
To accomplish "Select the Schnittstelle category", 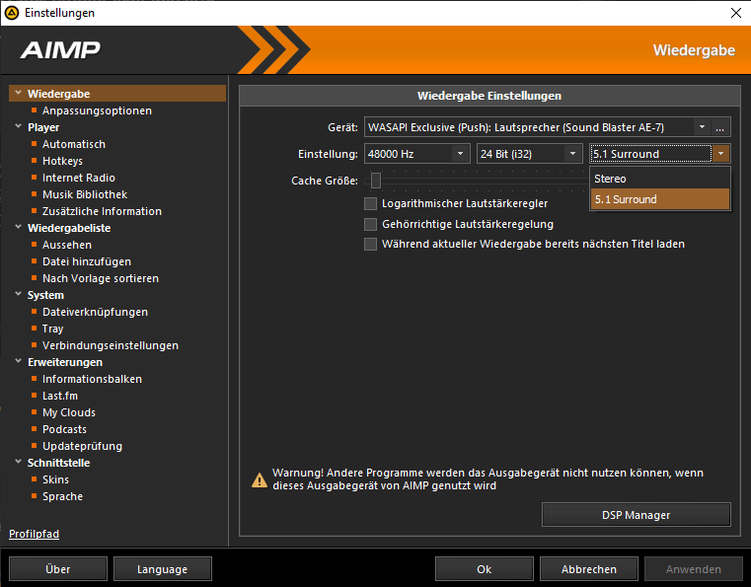I will (x=58, y=463).
